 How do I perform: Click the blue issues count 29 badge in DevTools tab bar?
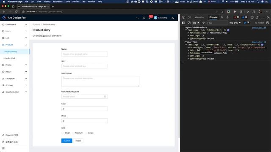click(x=245, y=17)
